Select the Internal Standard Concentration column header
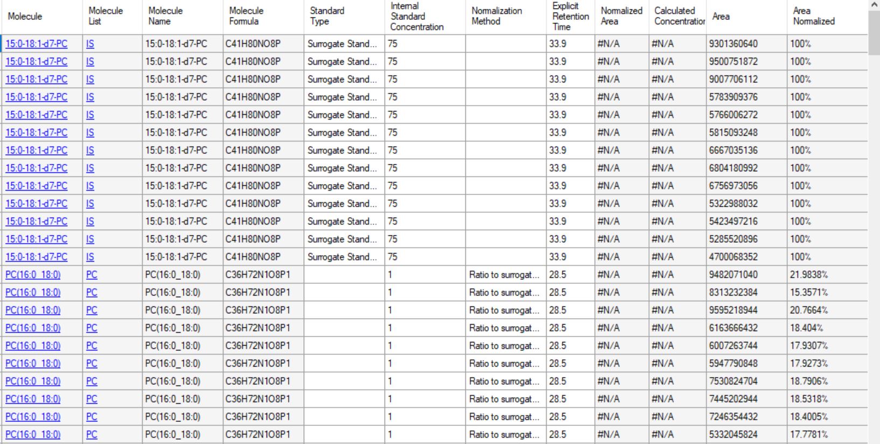880x444 pixels. pos(417,16)
